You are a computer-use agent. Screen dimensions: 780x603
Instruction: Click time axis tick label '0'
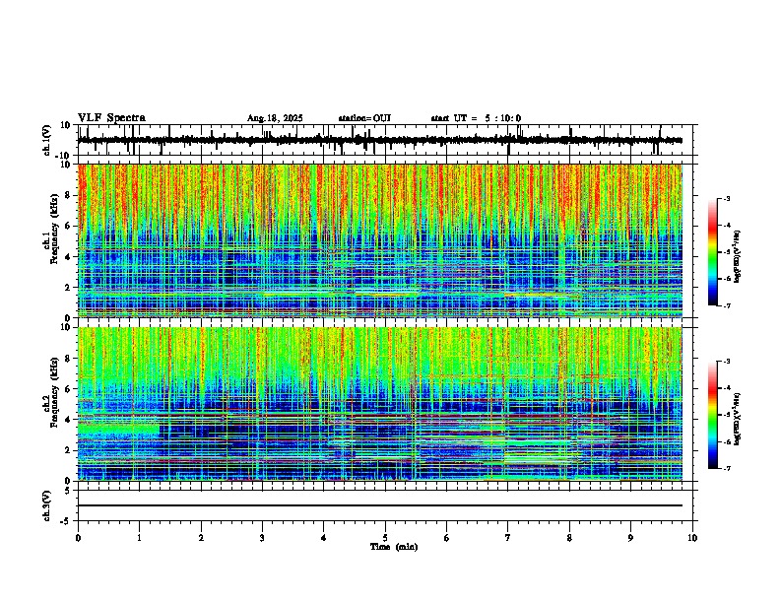[78, 538]
